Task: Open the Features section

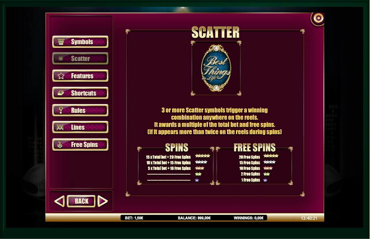Action: point(80,76)
